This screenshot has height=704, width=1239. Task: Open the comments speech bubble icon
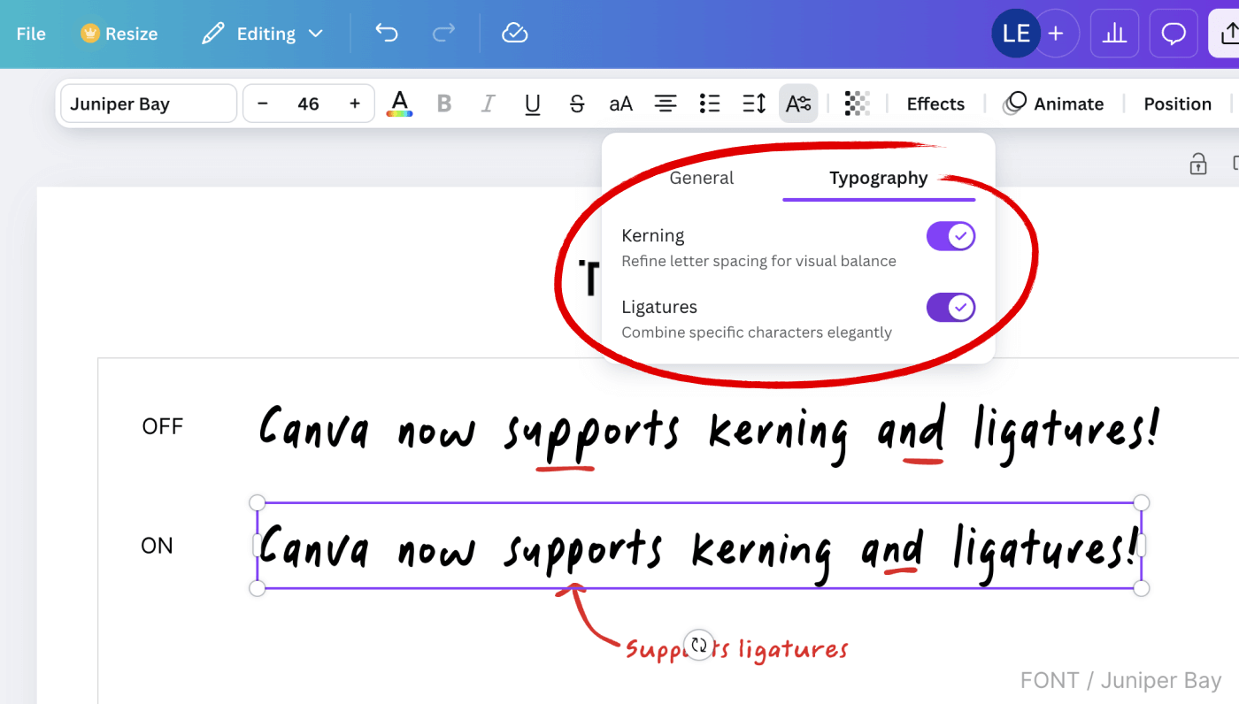coord(1174,34)
